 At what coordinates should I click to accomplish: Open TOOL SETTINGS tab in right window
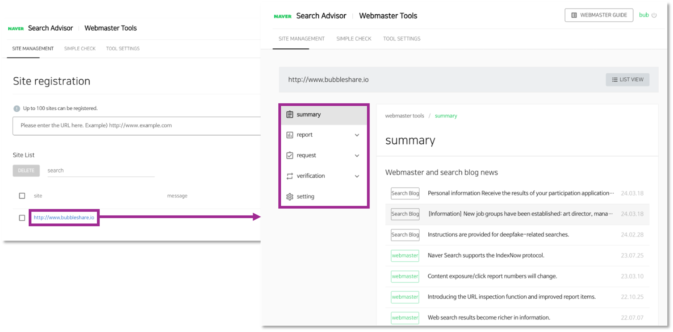pos(402,39)
